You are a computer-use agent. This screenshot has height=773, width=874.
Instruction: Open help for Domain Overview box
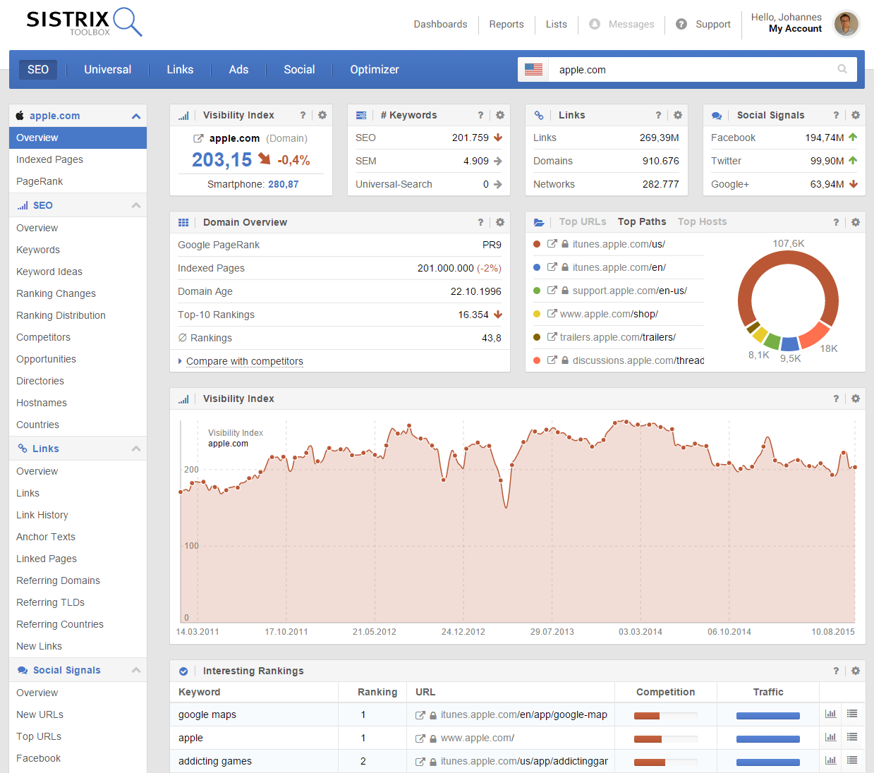[480, 222]
